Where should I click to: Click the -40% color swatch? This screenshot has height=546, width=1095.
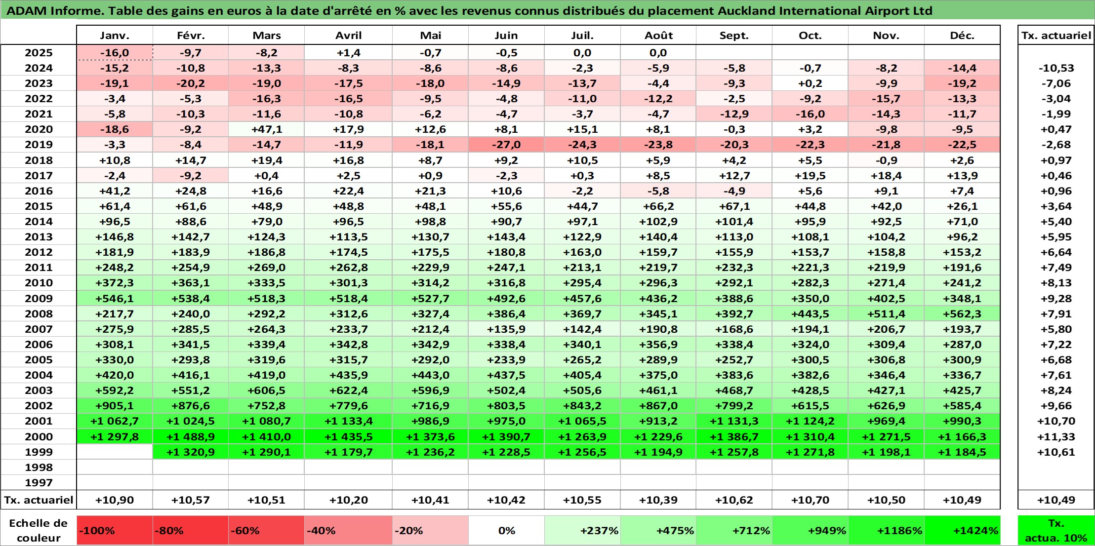pyautogui.click(x=349, y=531)
